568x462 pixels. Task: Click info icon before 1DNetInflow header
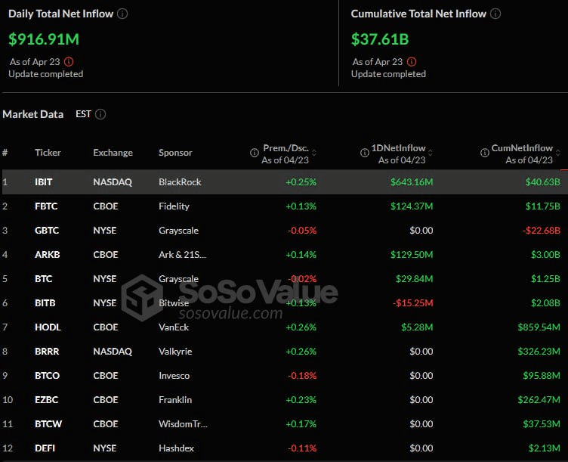[364, 153]
